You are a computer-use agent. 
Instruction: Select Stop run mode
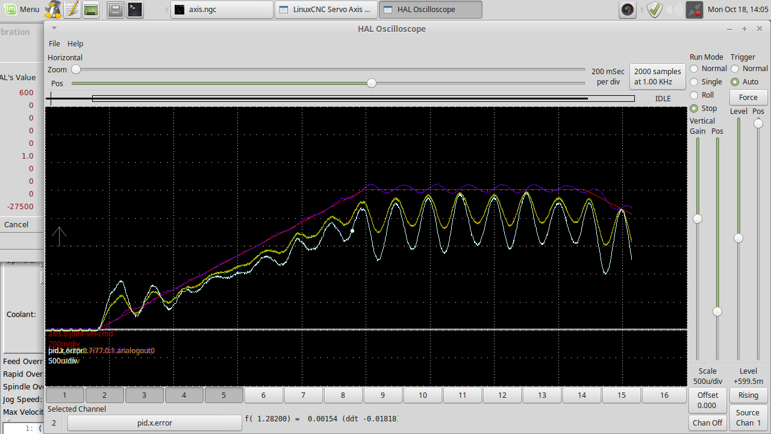coord(704,108)
